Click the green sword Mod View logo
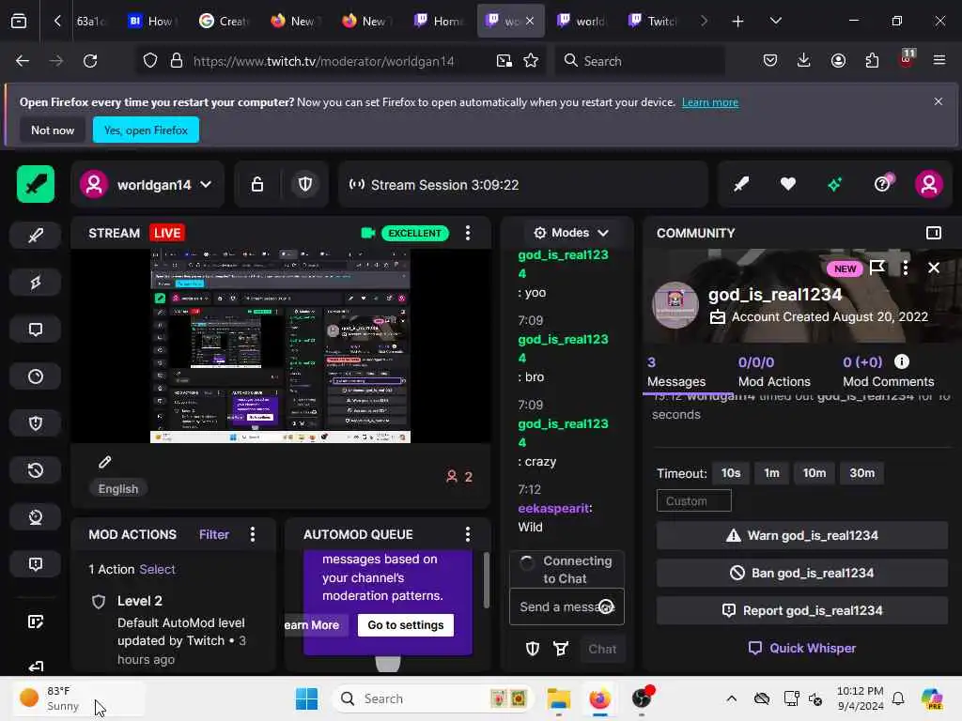 coord(36,184)
